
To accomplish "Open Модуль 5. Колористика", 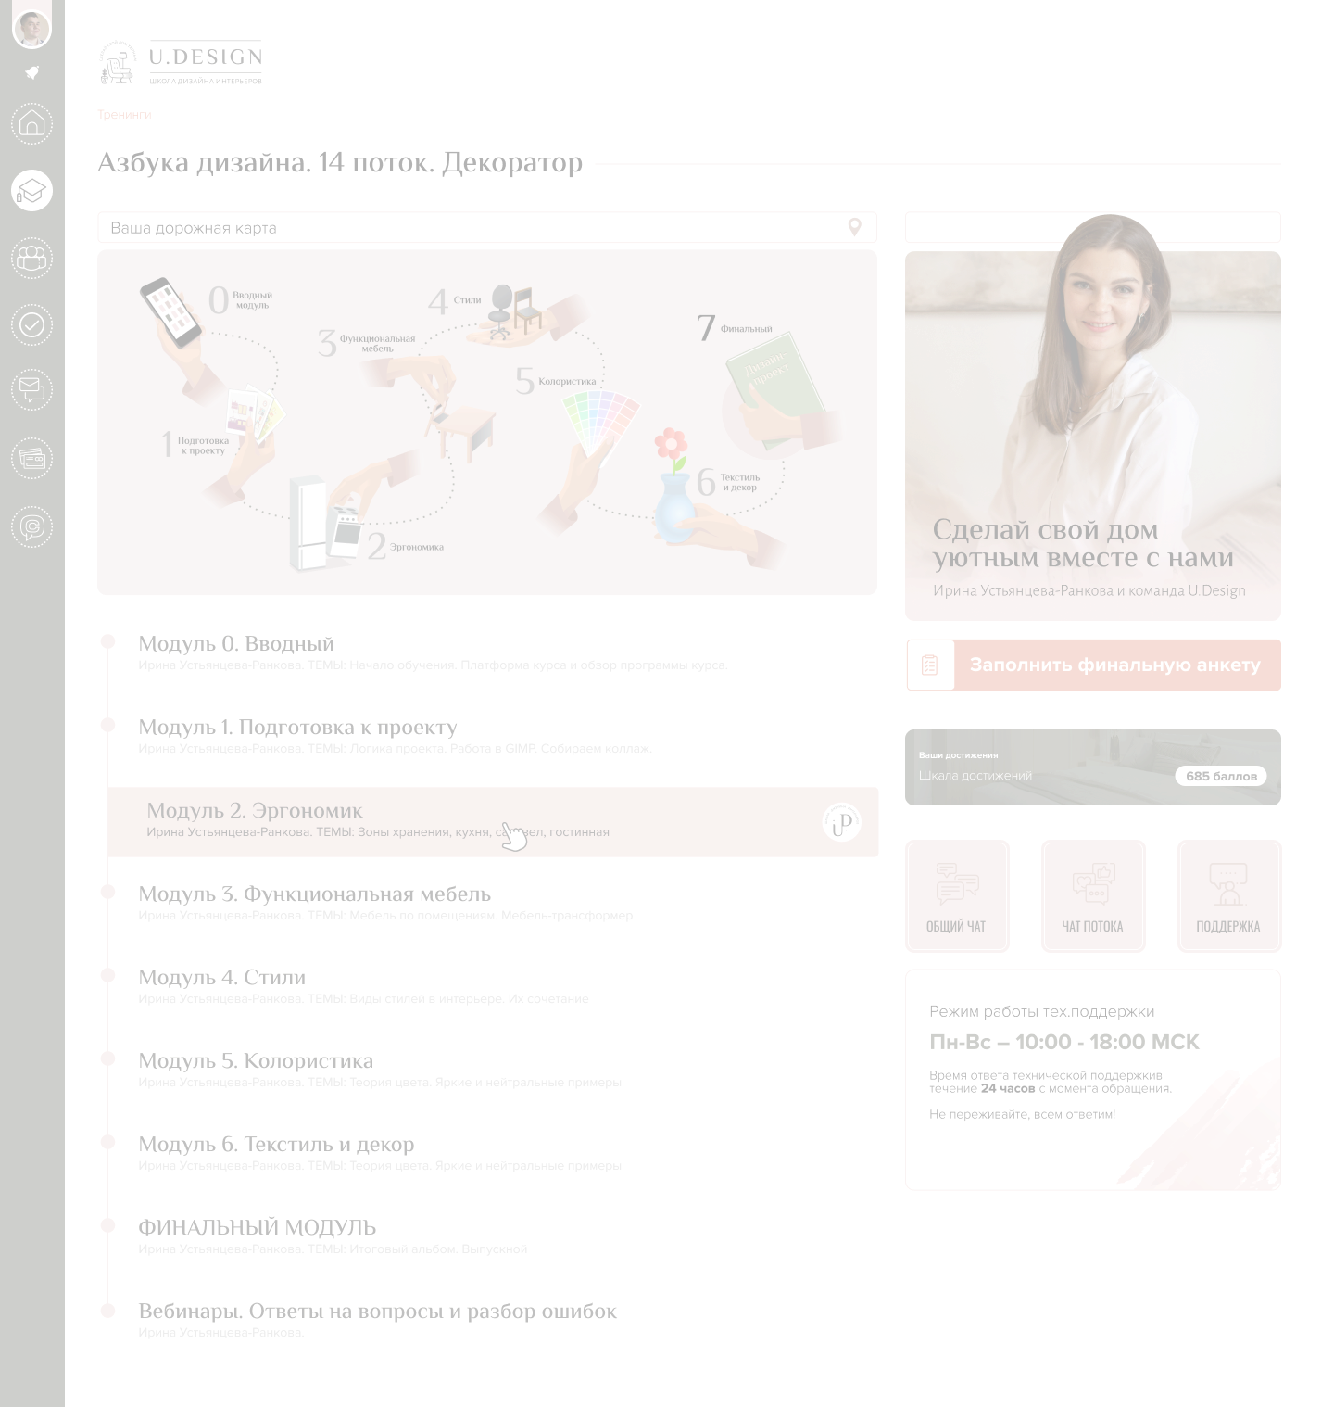I will (x=256, y=1060).
